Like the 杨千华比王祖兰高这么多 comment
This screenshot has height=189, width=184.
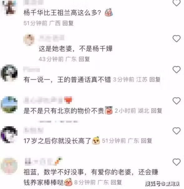pyautogui.click(x=177, y=3)
